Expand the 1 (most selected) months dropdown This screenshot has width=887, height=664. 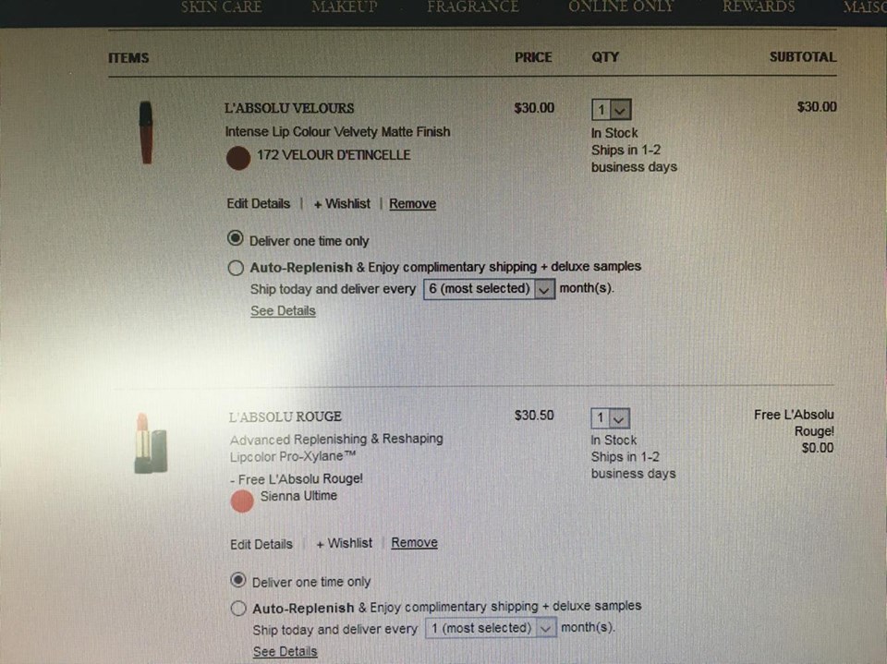(x=491, y=628)
